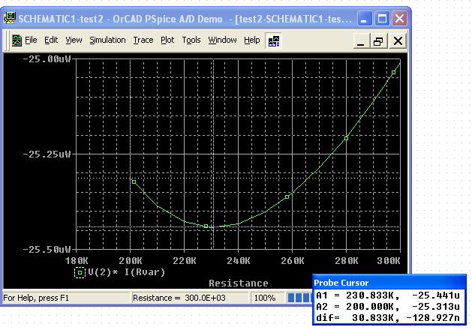Click the A2 cursor readout row

(388, 307)
